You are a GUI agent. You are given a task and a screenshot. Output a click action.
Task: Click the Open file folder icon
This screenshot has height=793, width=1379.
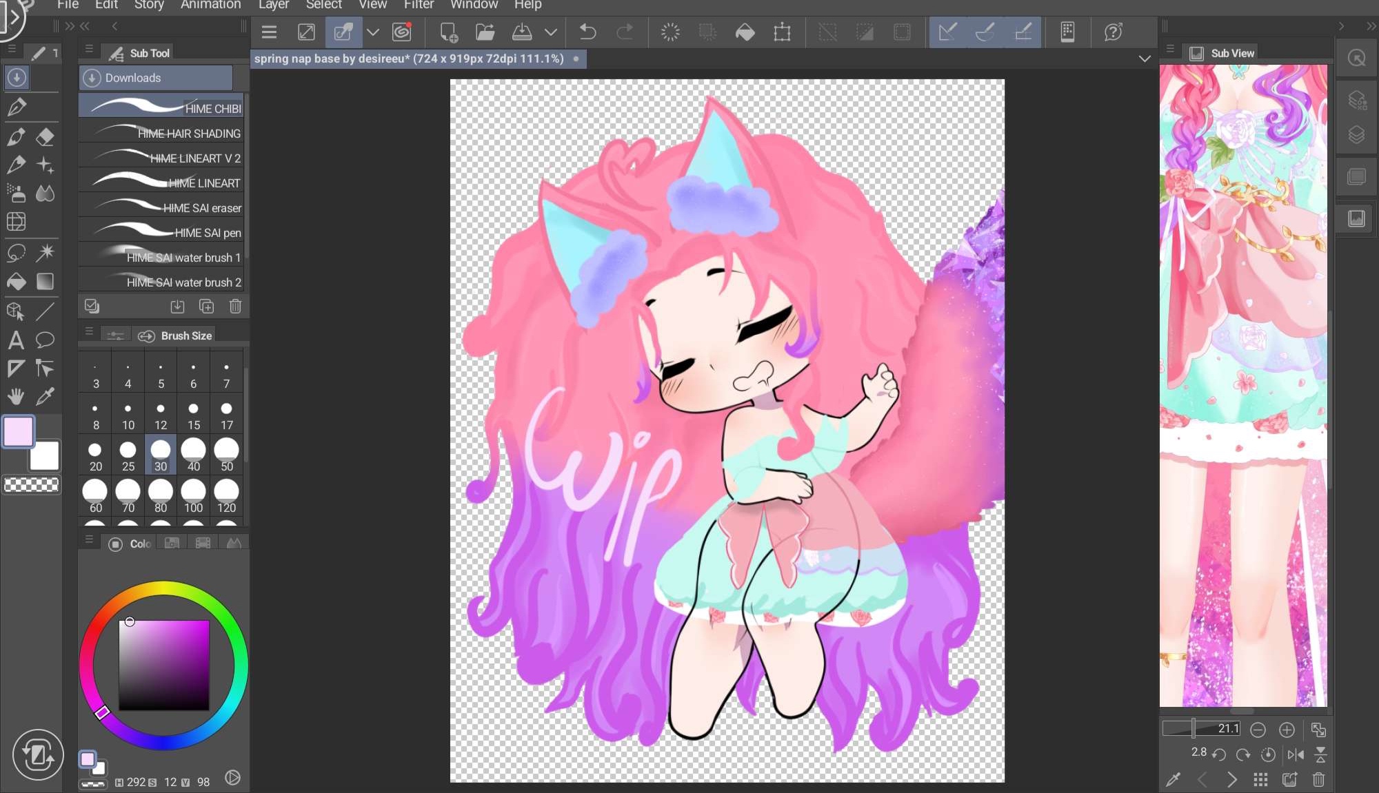click(x=485, y=32)
